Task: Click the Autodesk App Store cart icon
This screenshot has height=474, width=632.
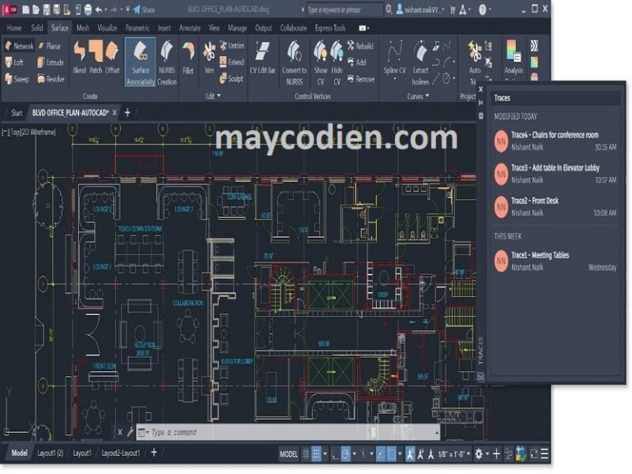Action: pos(453,10)
